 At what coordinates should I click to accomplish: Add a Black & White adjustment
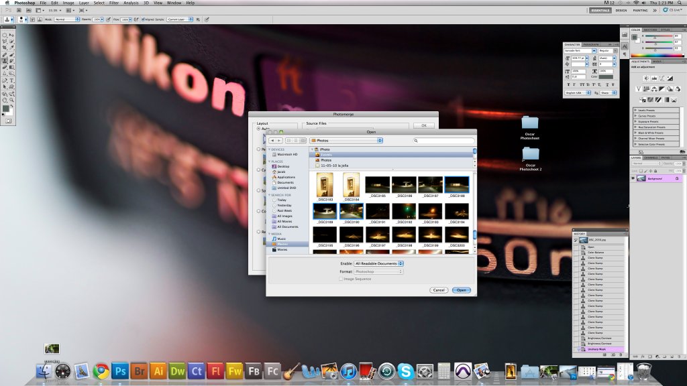coord(662,89)
